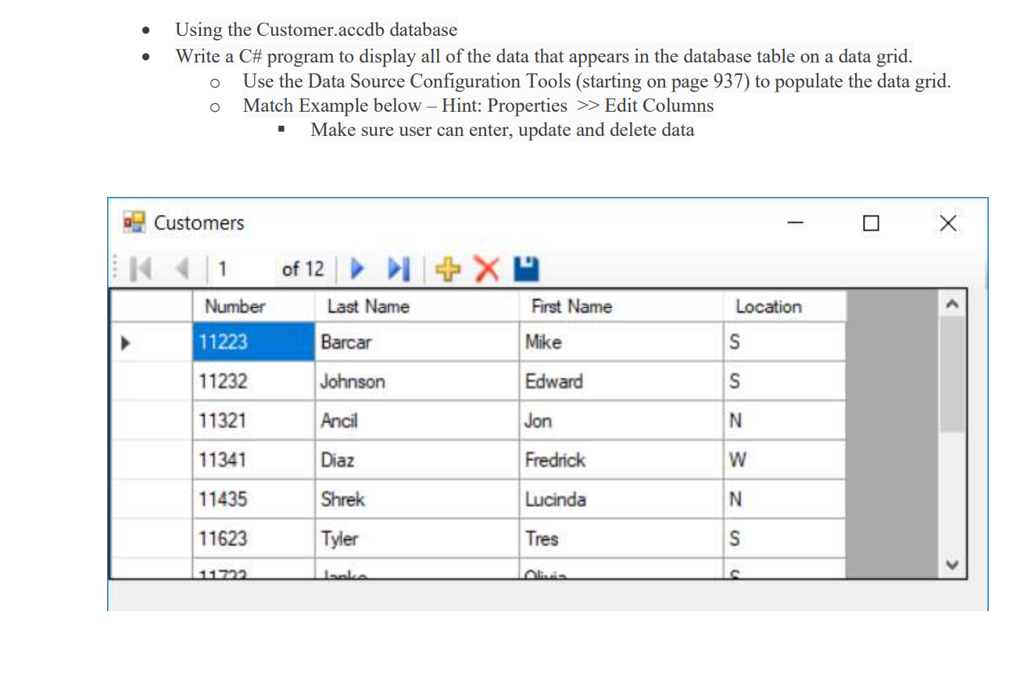Click the Customers window app icon

(134, 222)
